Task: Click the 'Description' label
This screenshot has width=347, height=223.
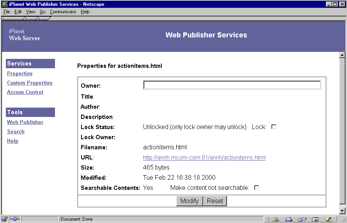Action: pos(97,117)
